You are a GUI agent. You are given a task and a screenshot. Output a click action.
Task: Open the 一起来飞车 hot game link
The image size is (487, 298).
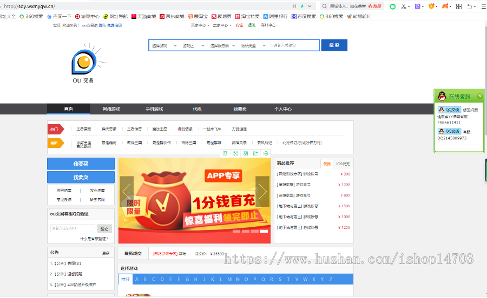coord(212,129)
